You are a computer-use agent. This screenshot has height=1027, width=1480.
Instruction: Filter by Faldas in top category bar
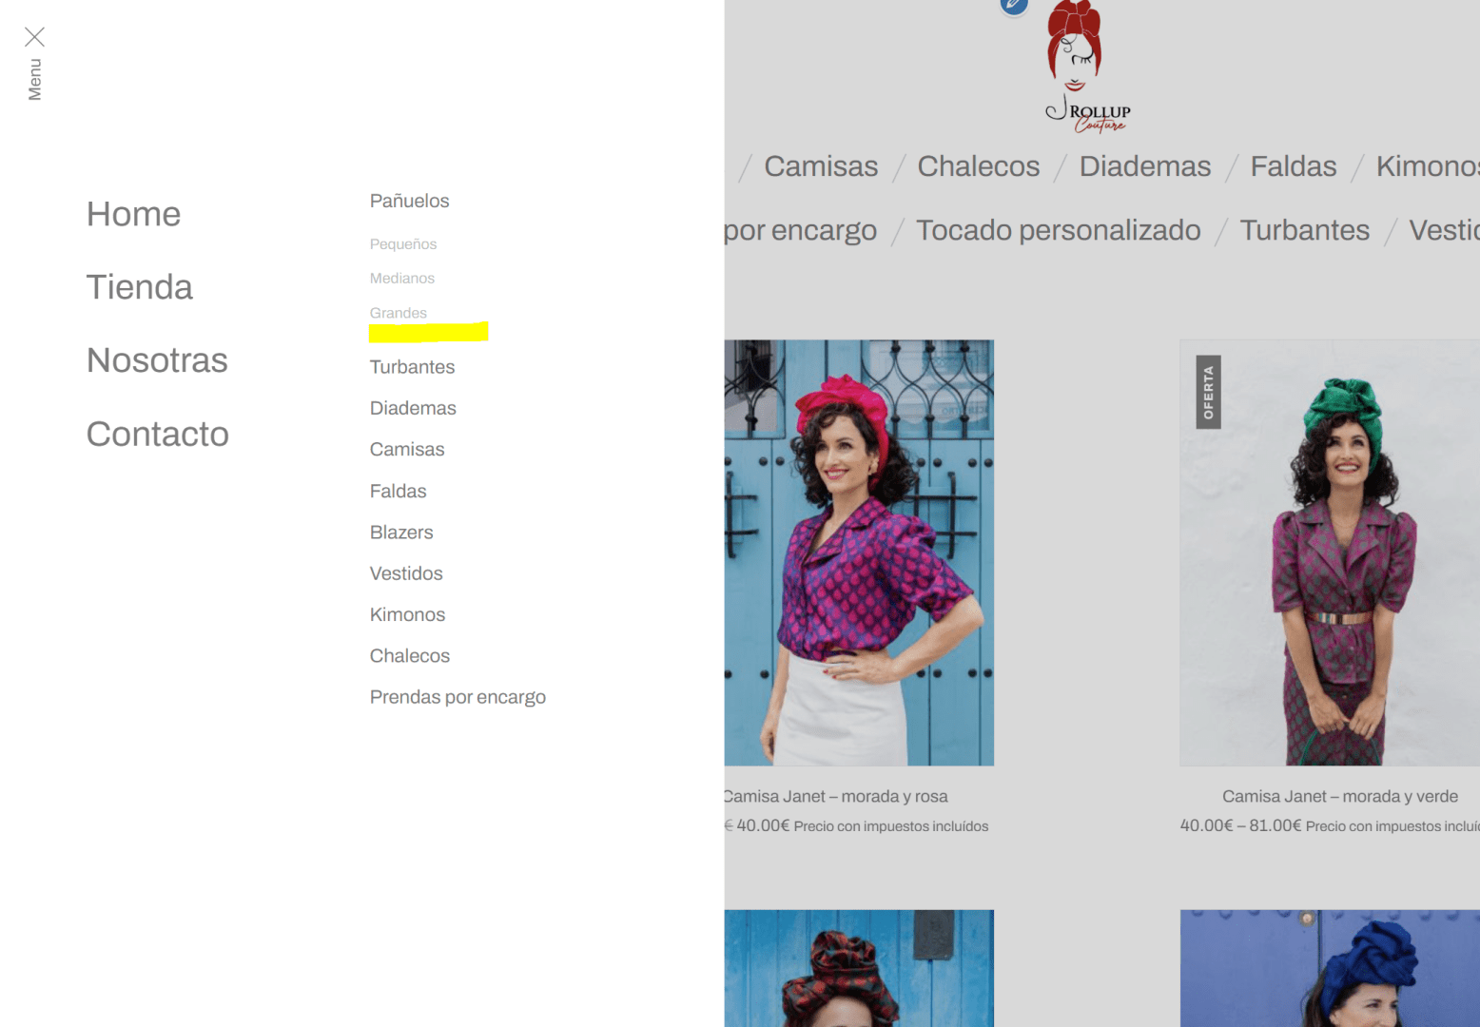pos(1294,166)
